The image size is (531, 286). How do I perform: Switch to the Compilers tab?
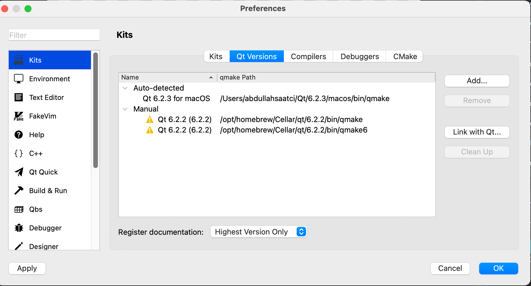click(x=308, y=56)
